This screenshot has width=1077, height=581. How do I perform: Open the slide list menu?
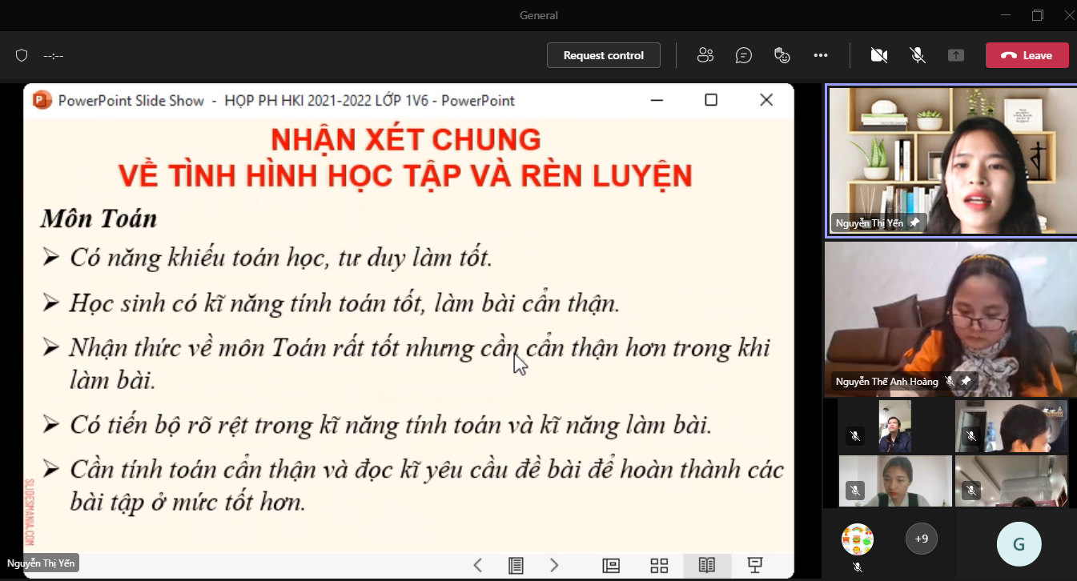click(x=516, y=566)
